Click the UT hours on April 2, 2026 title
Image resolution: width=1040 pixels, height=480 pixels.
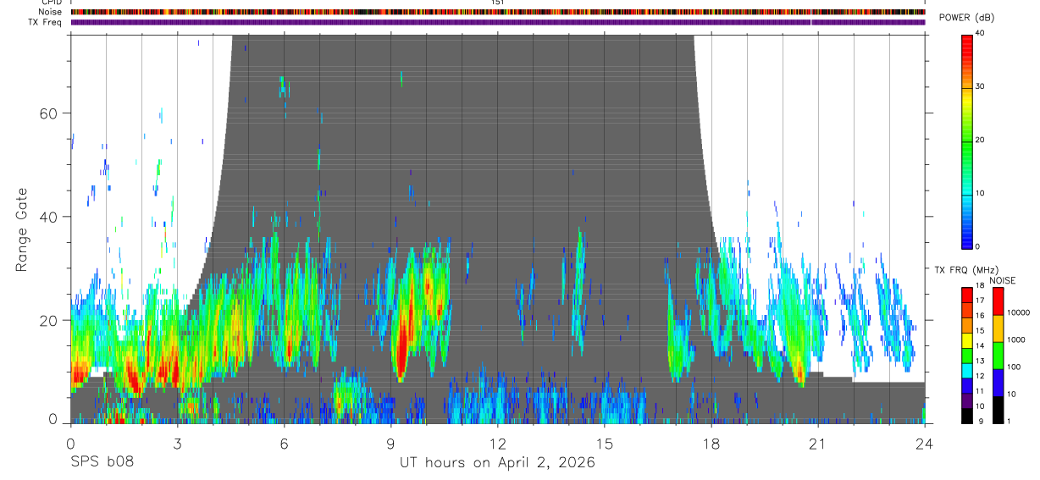pos(497,462)
